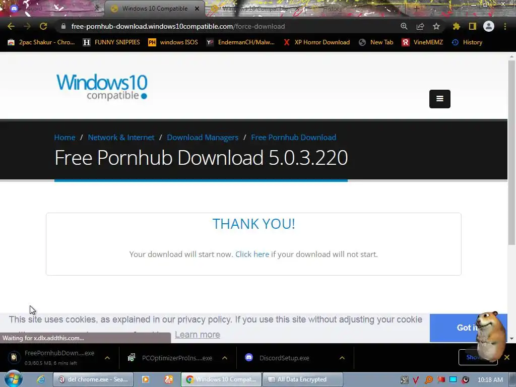The width and height of the screenshot is (516, 387).
Task: Click the scrollbar down arrow
Action: [511, 338]
